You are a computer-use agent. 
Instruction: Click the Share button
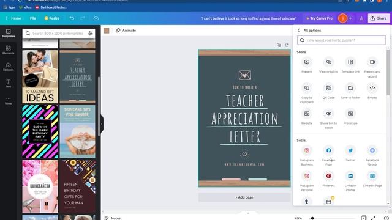click(x=379, y=18)
